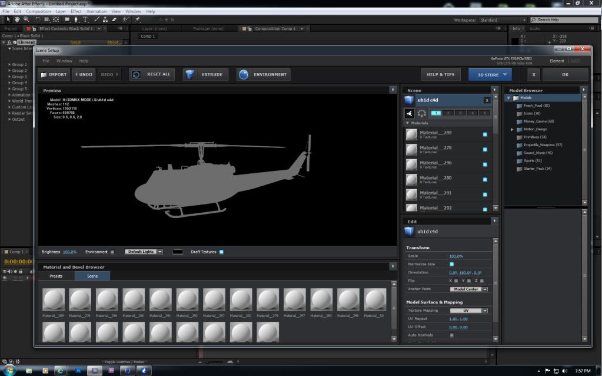
Task: Expand the Motion_Design folder arrow
Action: (512, 129)
